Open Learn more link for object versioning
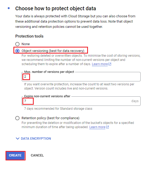153x173 pixels. [x=100, y=64]
